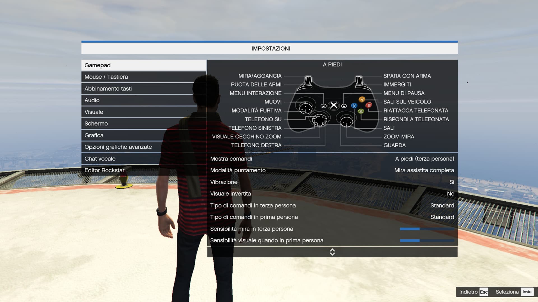Click the Esc key icon for Indietro
This screenshot has height=302, width=538.
tap(484, 292)
